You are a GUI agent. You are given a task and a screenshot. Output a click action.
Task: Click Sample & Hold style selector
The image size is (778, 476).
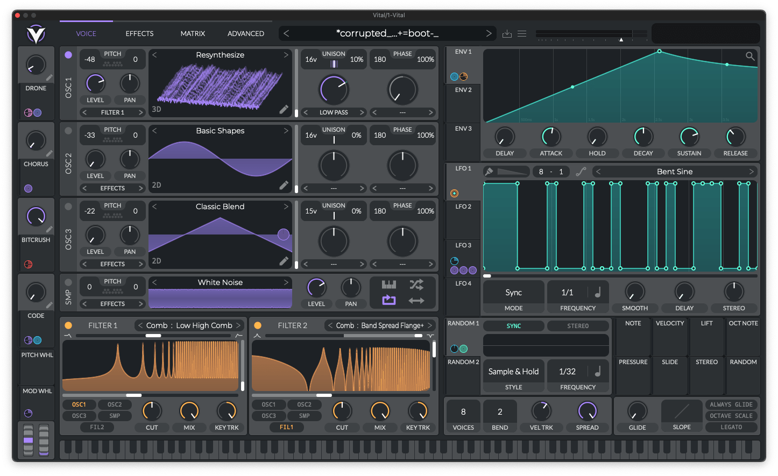click(514, 372)
